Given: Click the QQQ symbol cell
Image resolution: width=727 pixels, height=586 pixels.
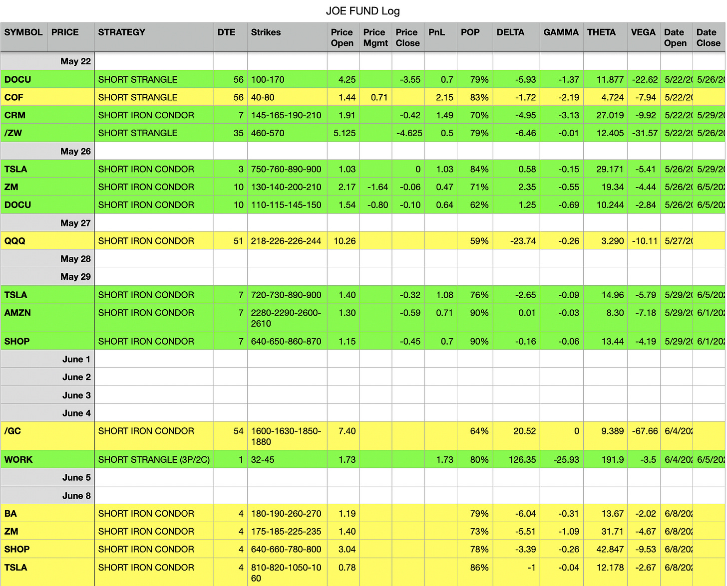Looking at the screenshot, I should coord(47,241).
